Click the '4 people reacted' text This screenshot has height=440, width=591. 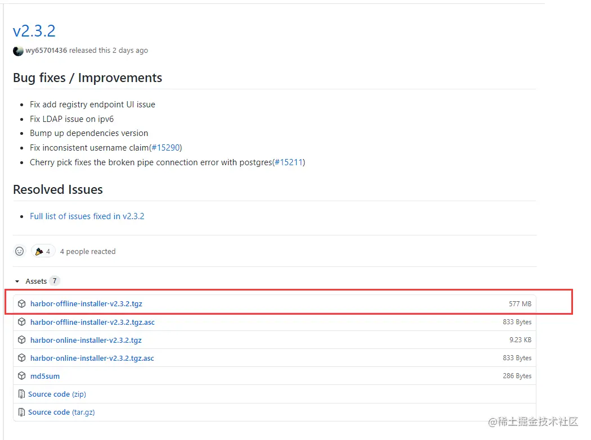pos(88,251)
